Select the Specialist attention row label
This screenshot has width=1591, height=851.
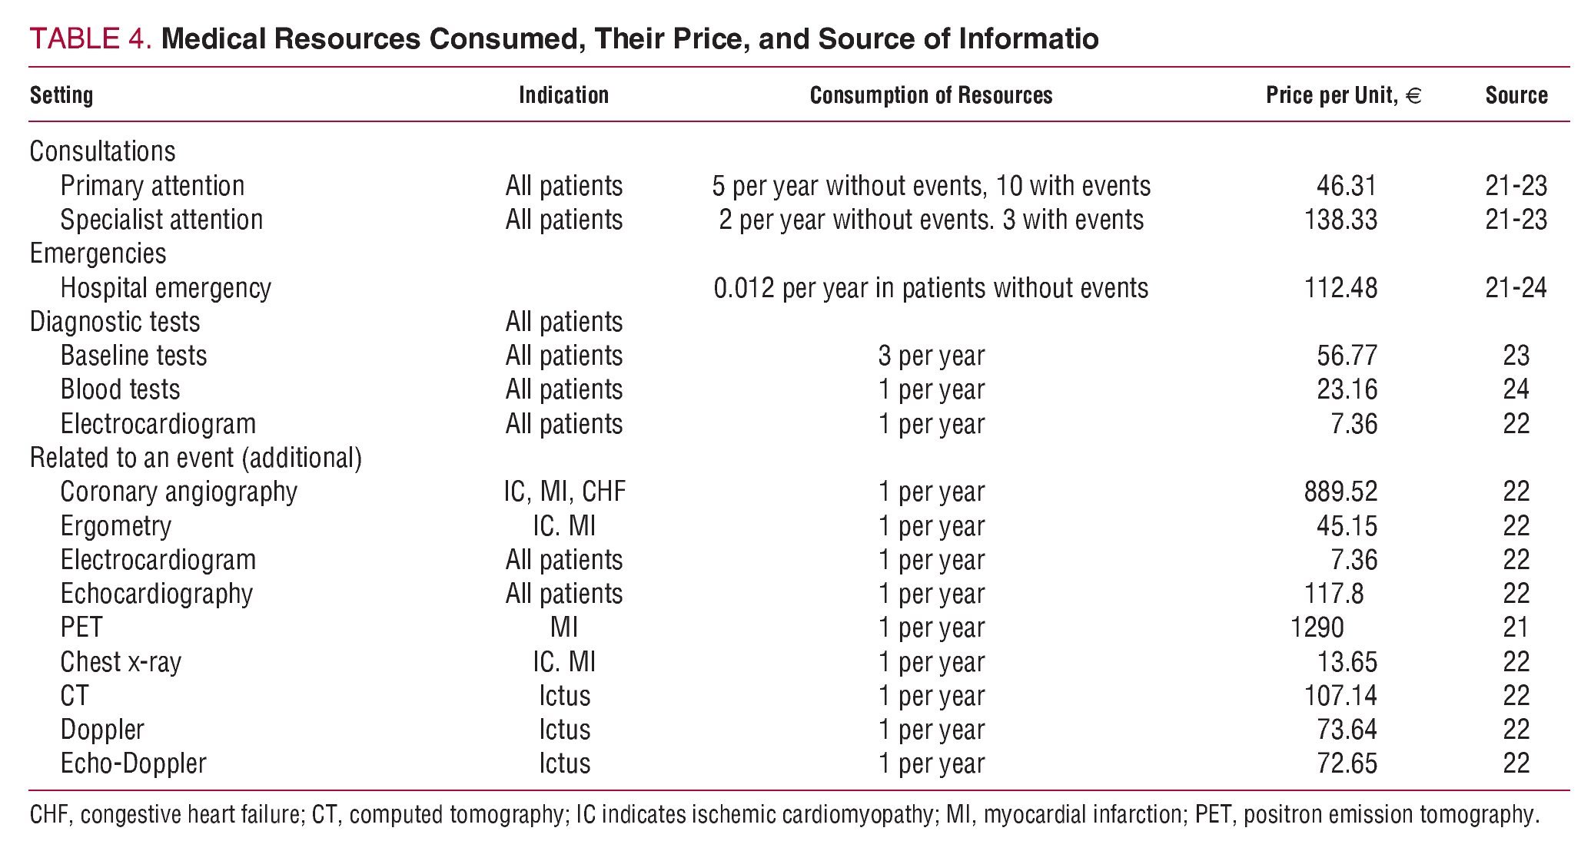pos(161,220)
